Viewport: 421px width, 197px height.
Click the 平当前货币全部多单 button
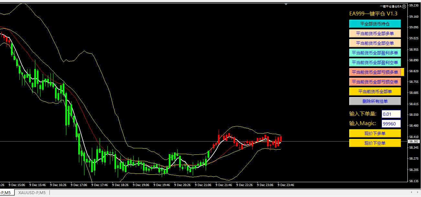tap(375, 34)
